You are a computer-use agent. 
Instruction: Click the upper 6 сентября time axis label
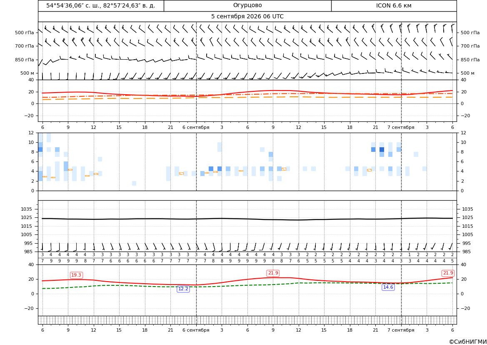tap(196, 127)
